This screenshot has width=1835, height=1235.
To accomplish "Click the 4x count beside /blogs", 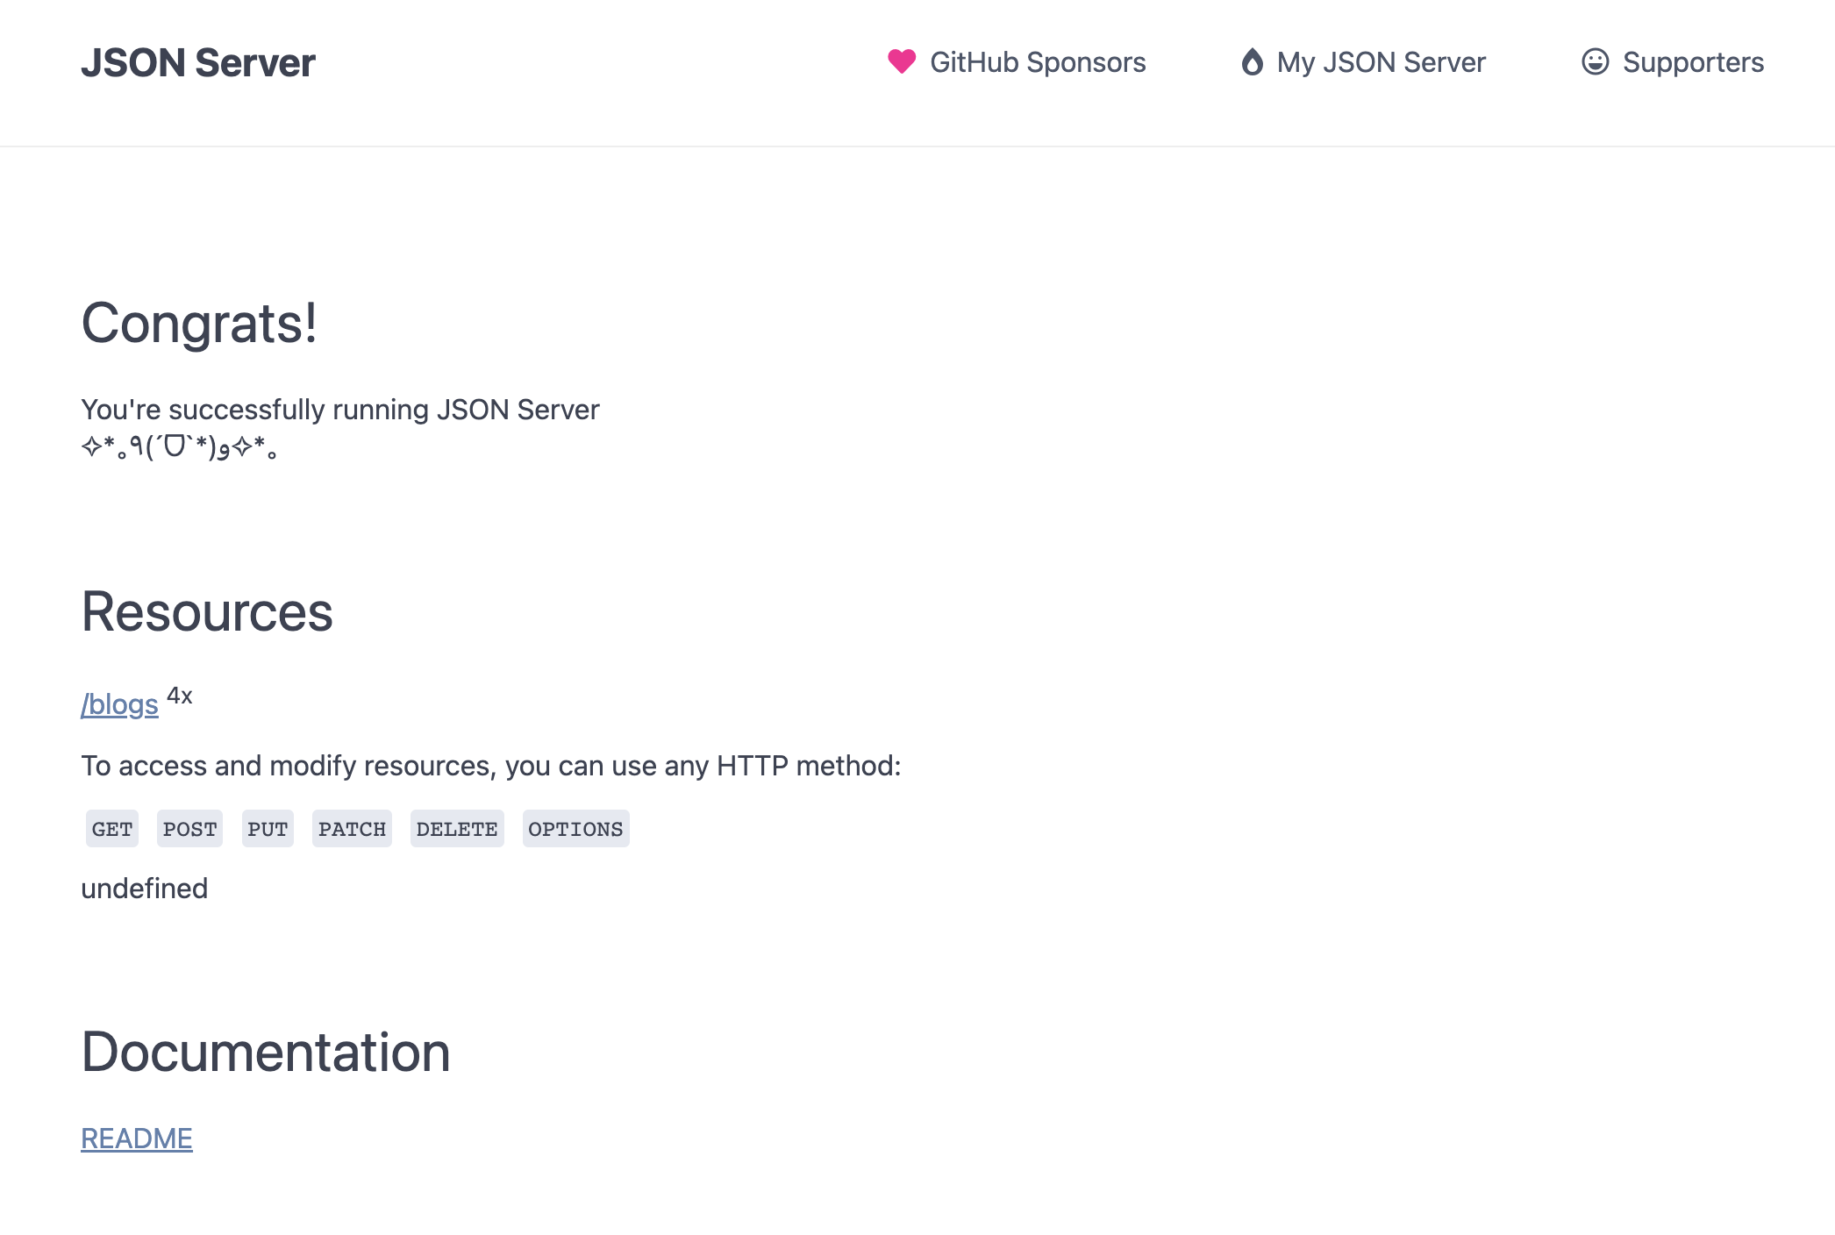I will click(x=180, y=696).
